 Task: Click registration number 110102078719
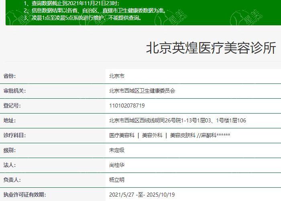click(x=127, y=106)
